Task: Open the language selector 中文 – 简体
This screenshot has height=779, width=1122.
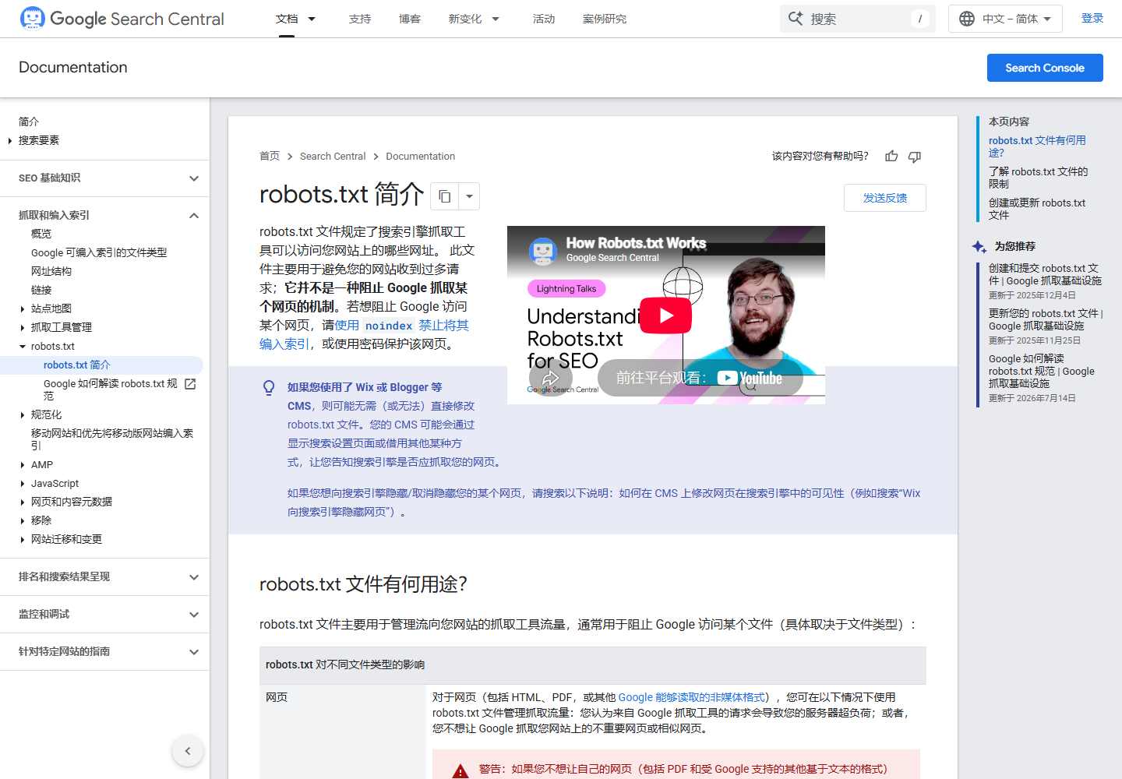Action: pyautogui.click(x=1005, y=19)
